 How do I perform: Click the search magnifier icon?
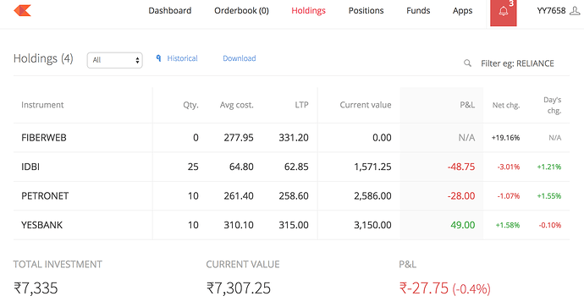point(467,63)
